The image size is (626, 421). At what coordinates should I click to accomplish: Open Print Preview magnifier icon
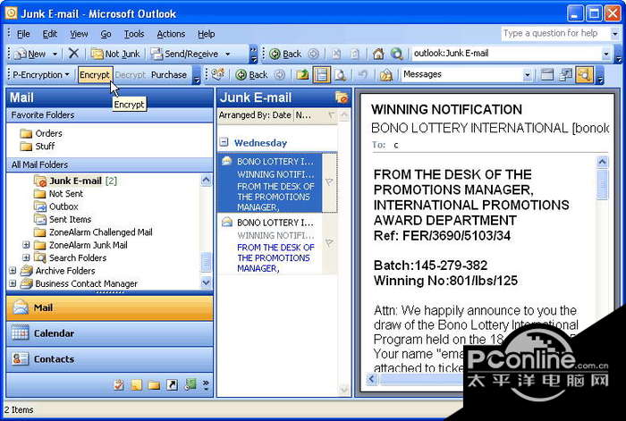tap(340, 74)
